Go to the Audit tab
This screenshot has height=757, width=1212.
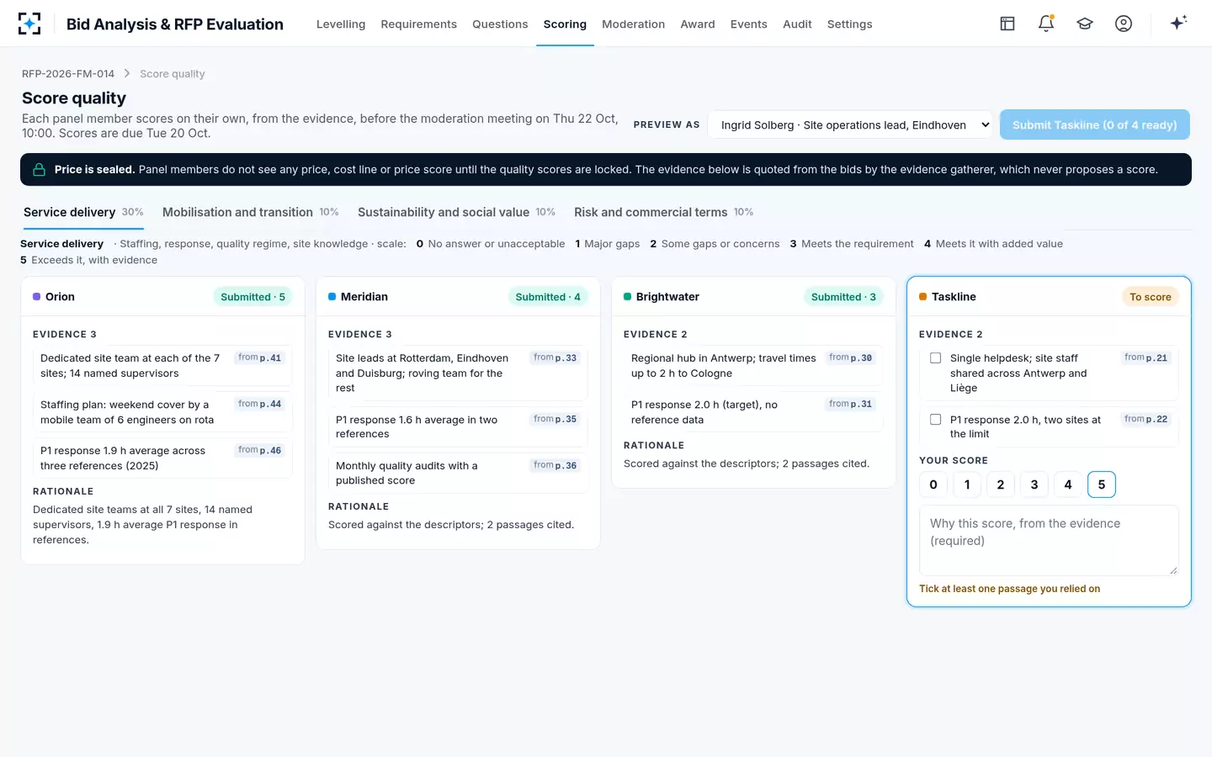pos(797,24)
